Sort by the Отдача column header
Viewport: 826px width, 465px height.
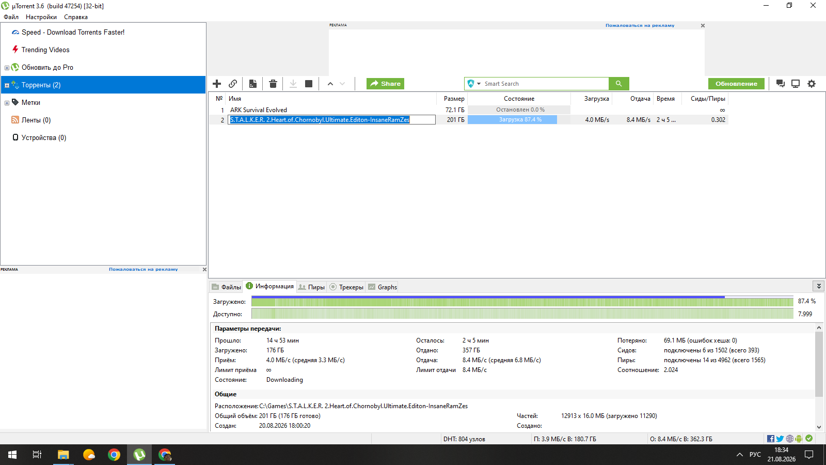[x=633, y=99]
